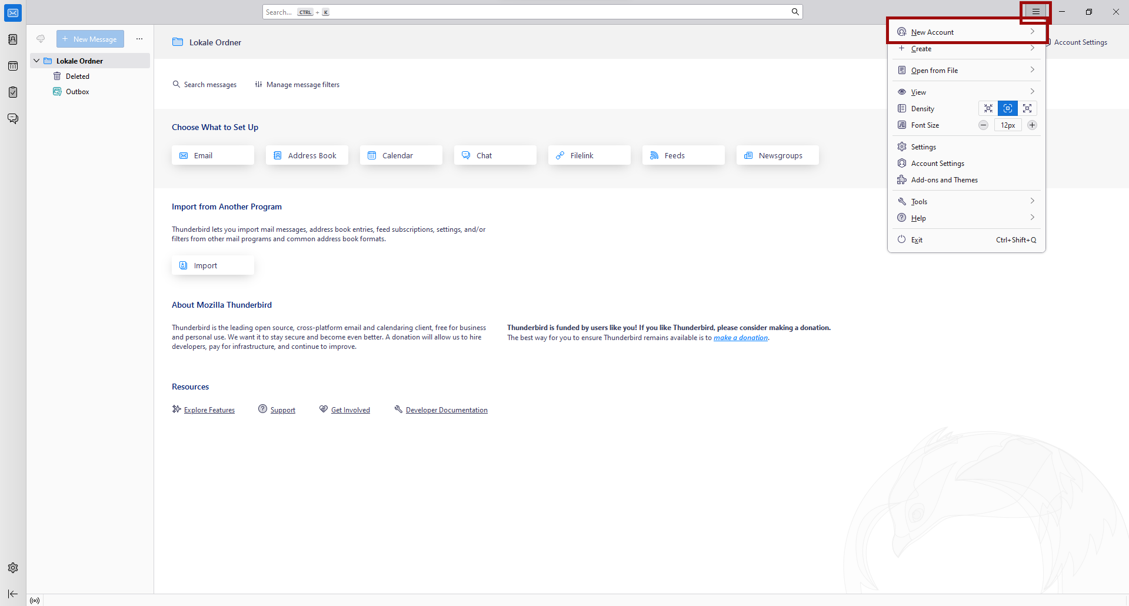Restore the window size
The image size is (1129, 606).
point(1089,12)
